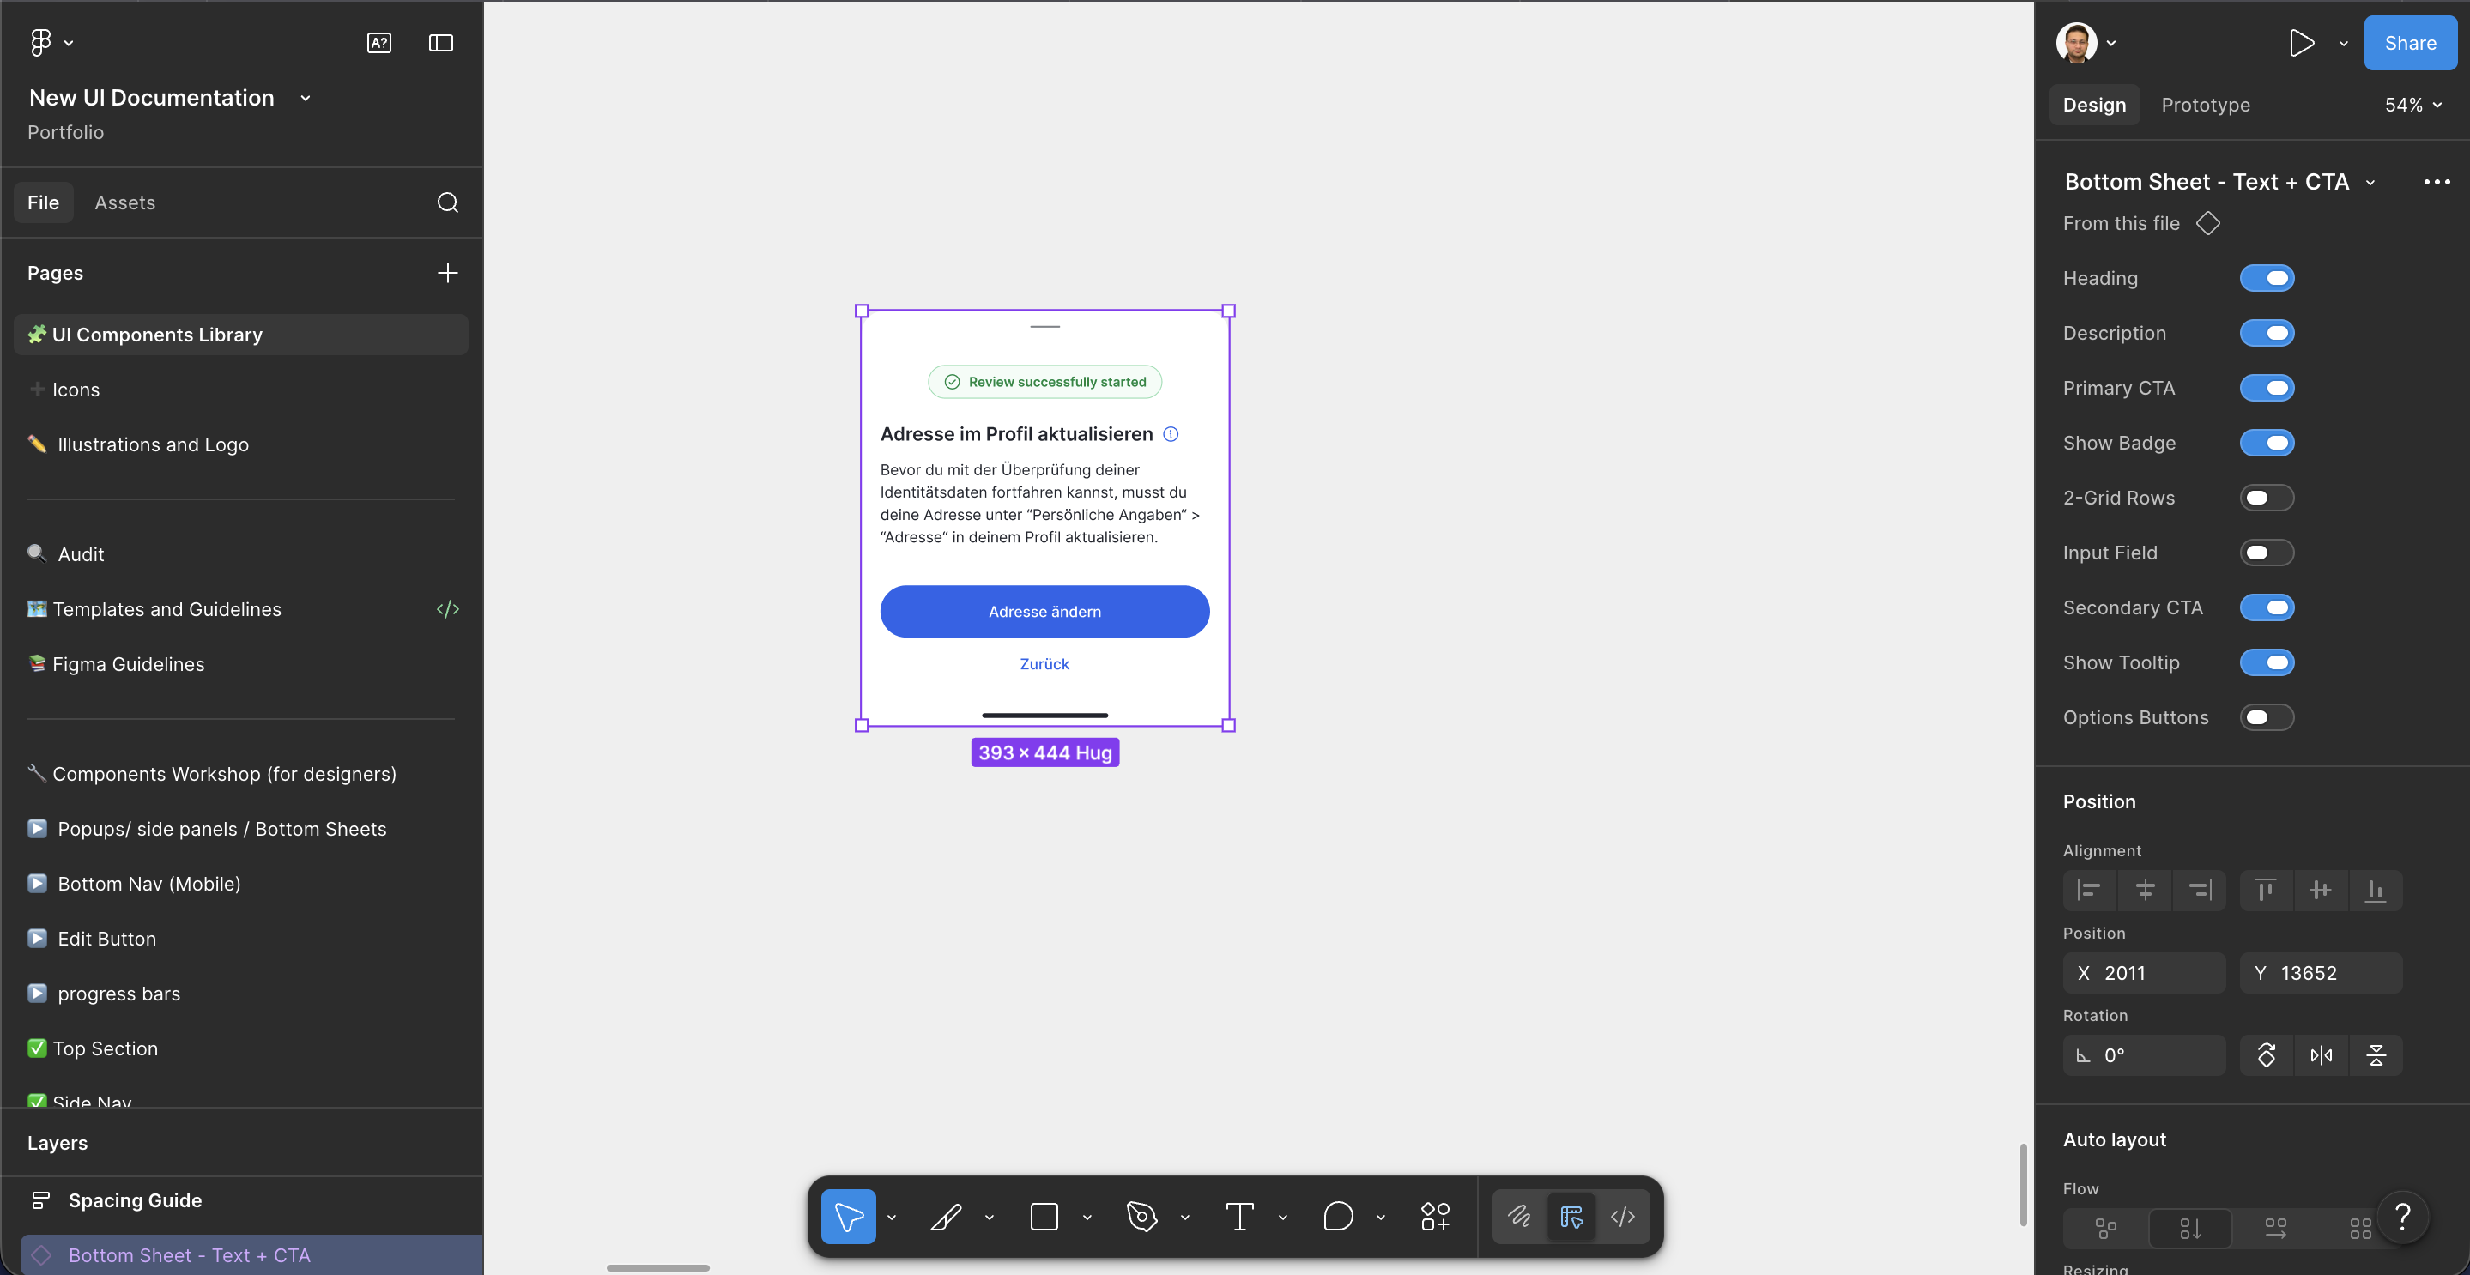Click the rotate 90 degrees icon
Screen dimensions: 2470x1275
pyautogui.click(x=2267, y=1055)
